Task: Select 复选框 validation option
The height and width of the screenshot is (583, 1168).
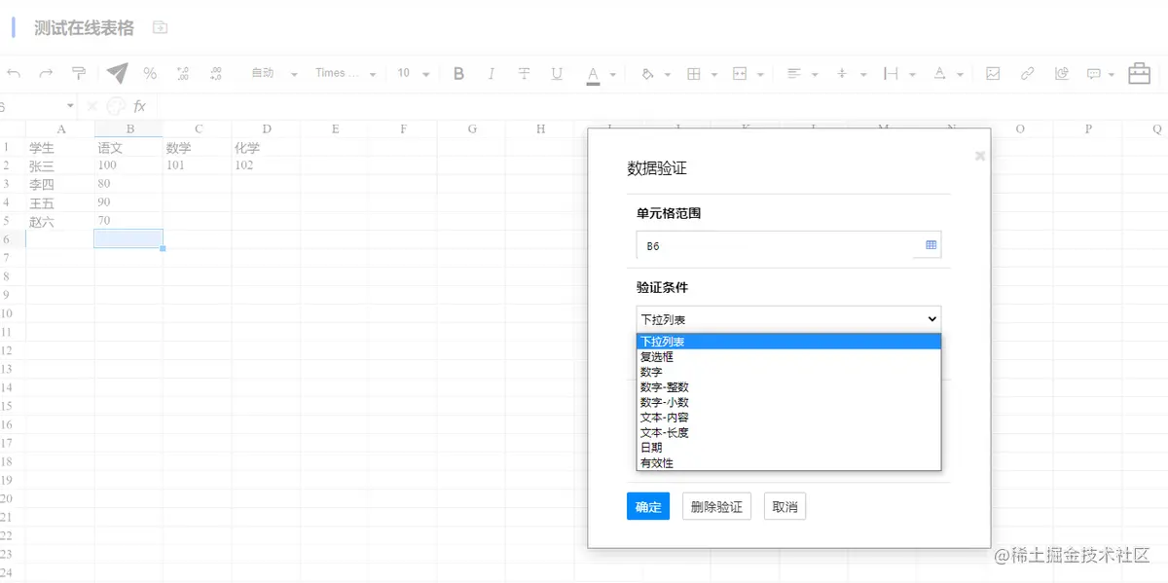Action: (788, 357)
